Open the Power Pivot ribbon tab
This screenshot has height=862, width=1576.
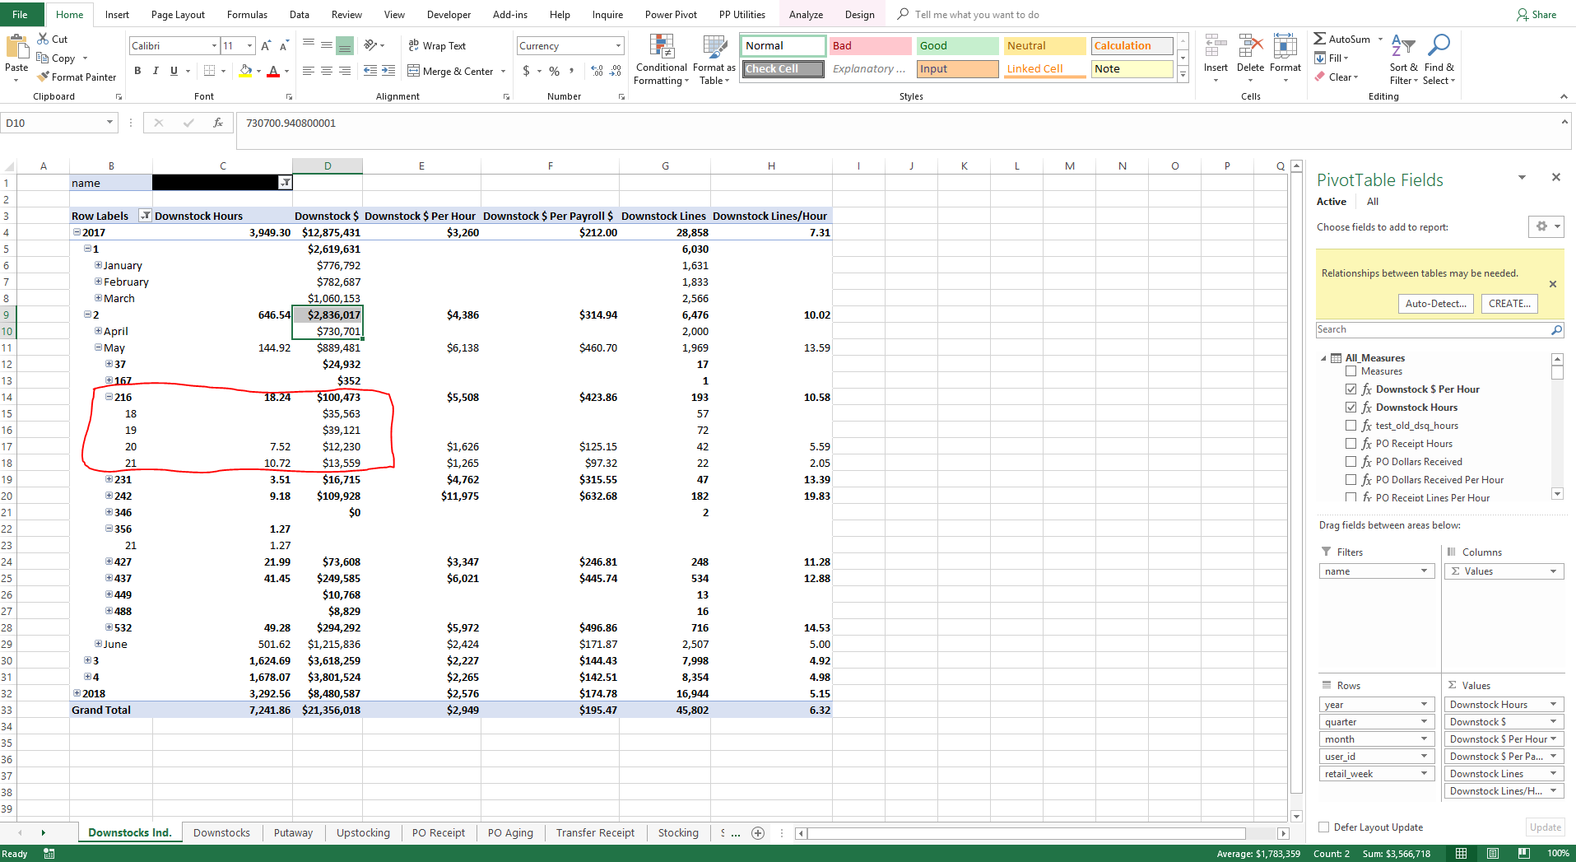[x=671, y=14]
